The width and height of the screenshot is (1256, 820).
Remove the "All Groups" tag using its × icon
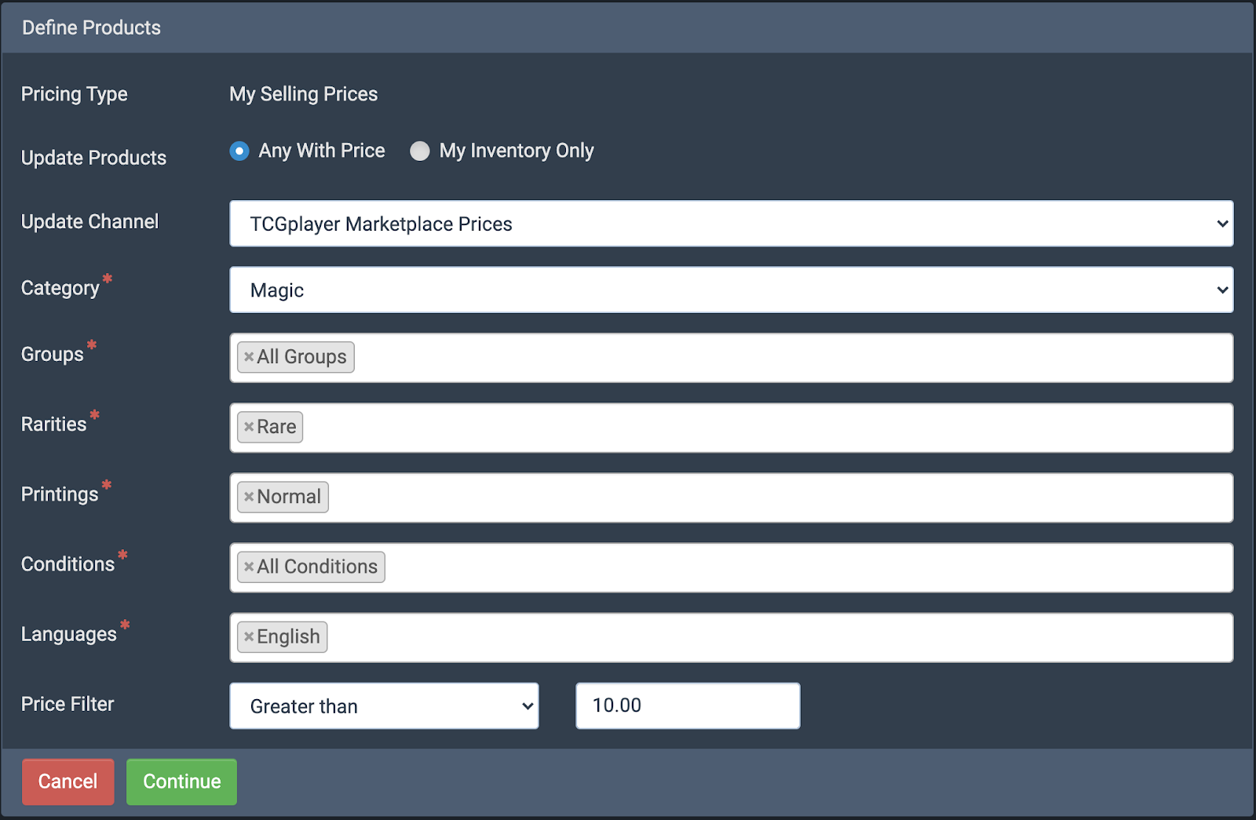pos(250,357)
